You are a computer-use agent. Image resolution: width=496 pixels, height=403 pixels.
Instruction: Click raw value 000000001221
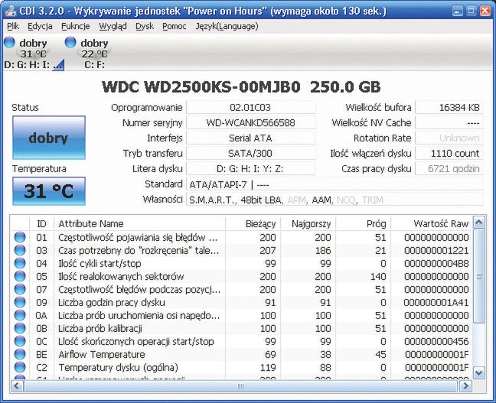[x=436, y=250]
